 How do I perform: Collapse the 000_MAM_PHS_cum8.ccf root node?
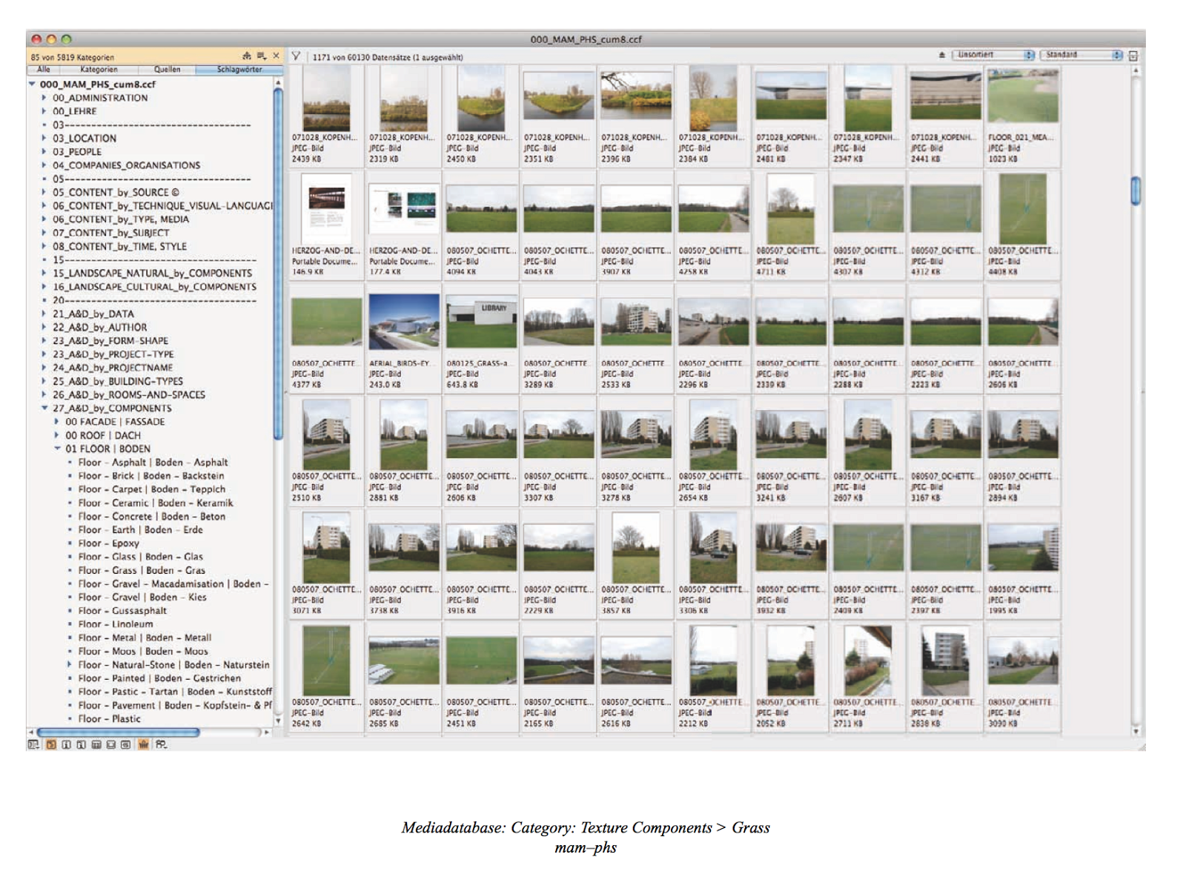point(32,85)
